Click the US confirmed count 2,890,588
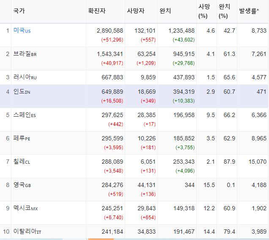Image resolution: width=269 pixels, height=240 pixels. 110,31
